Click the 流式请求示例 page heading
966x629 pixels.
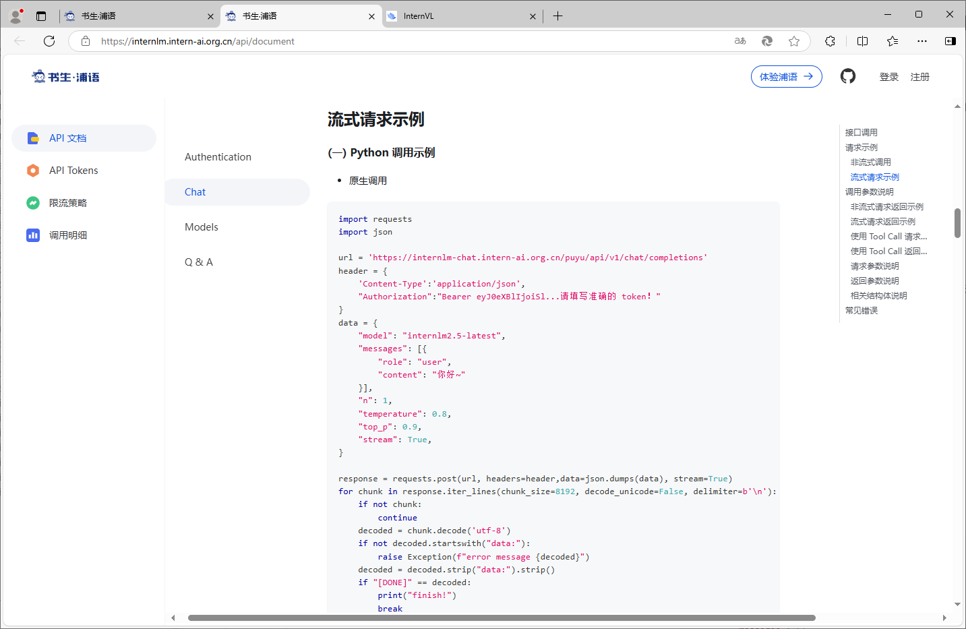(375, 120)
